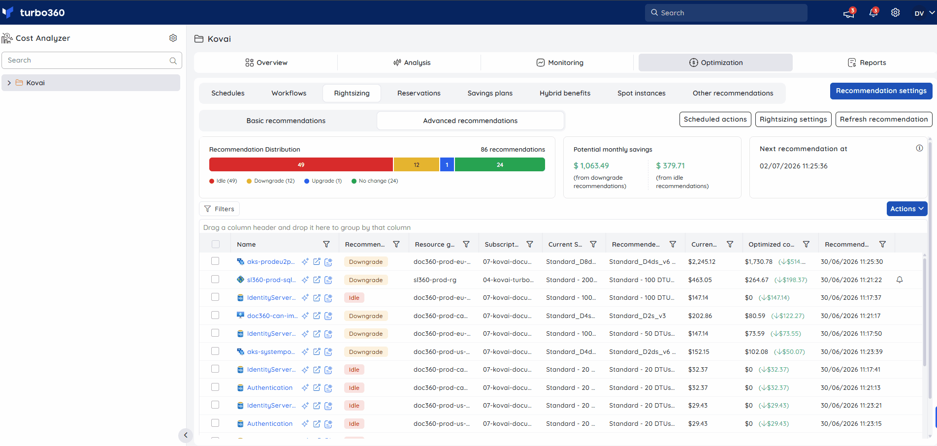
Task: Toggle the select-all checkbox in table header
Action: click(216, 244)
